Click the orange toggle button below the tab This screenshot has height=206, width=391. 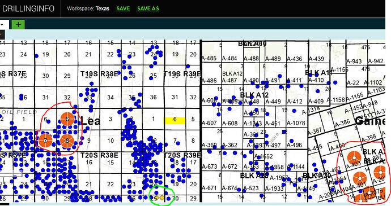pyautogui.click(x=2, y=34)
